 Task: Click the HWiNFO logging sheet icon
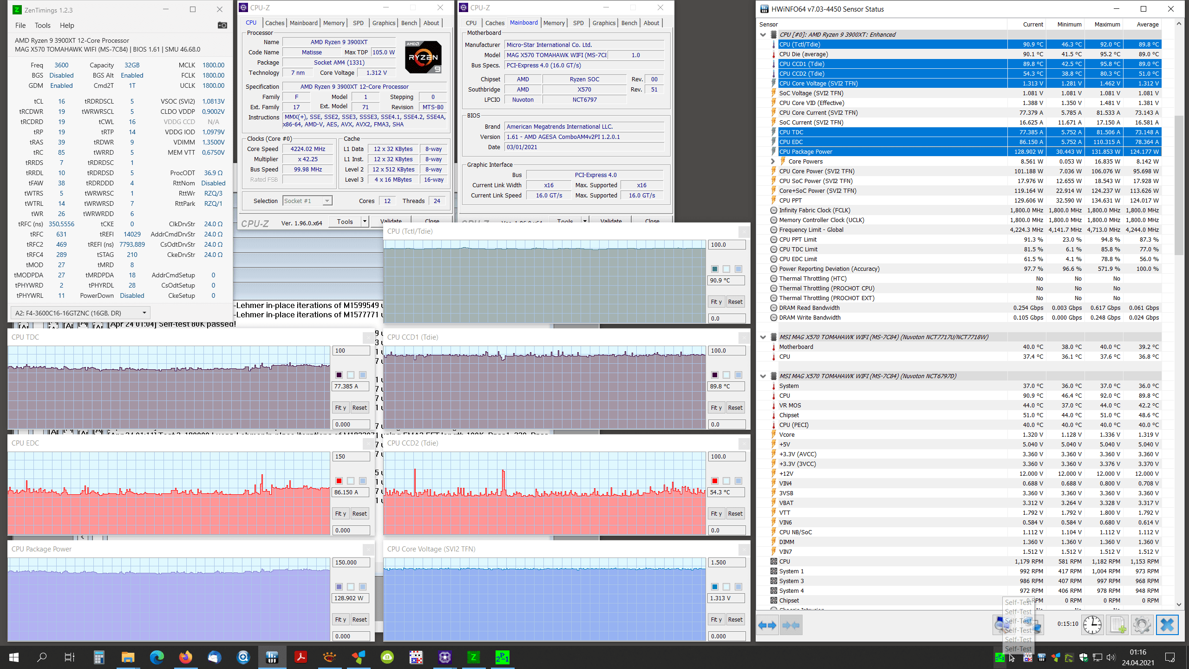[x=1118, y=625]
